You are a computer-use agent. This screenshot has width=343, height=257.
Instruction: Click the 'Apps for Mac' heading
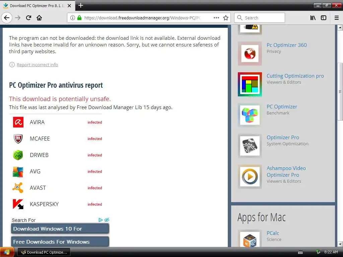pyautogui.click(x=262, y=218)
